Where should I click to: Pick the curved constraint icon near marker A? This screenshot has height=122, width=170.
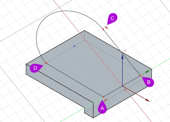[x=106, y=100]
